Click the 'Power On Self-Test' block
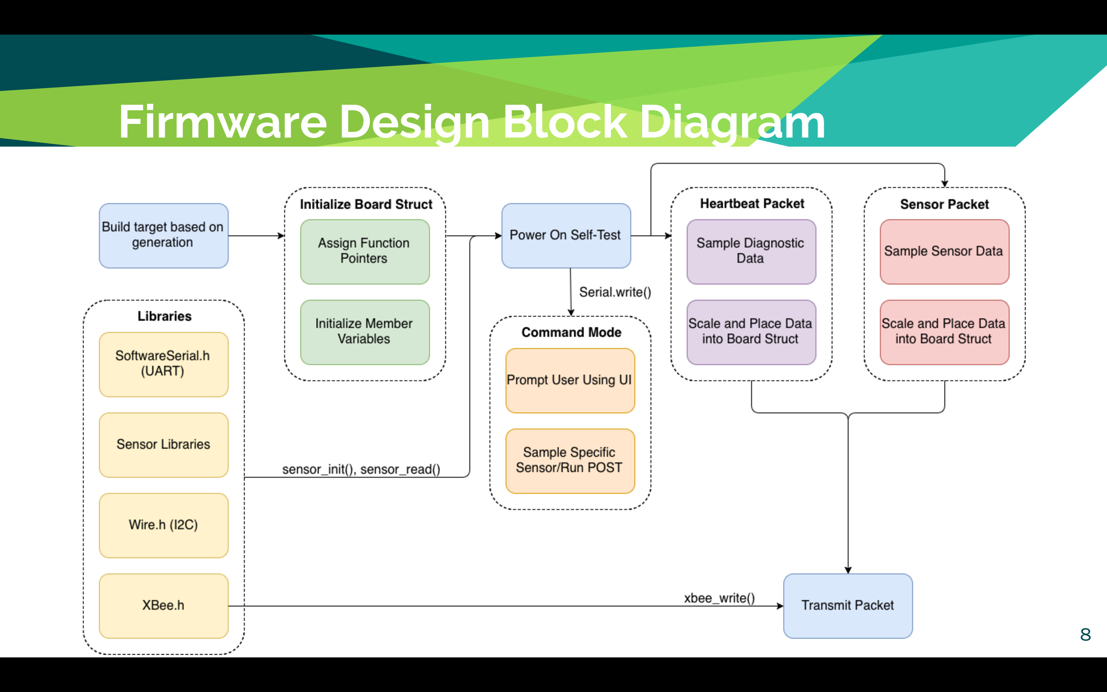This screenshot has width=1107, height=692. pyautogui.click(x=566, y=236)
